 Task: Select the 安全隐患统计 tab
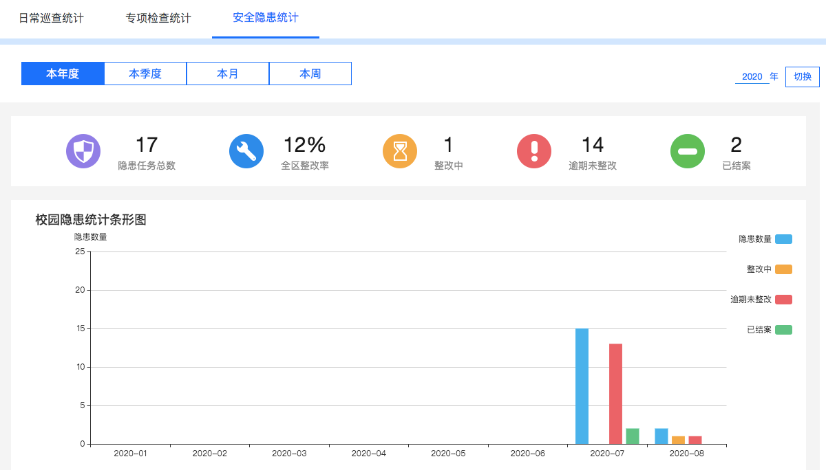pyautogui.click(x=266, y=18)
